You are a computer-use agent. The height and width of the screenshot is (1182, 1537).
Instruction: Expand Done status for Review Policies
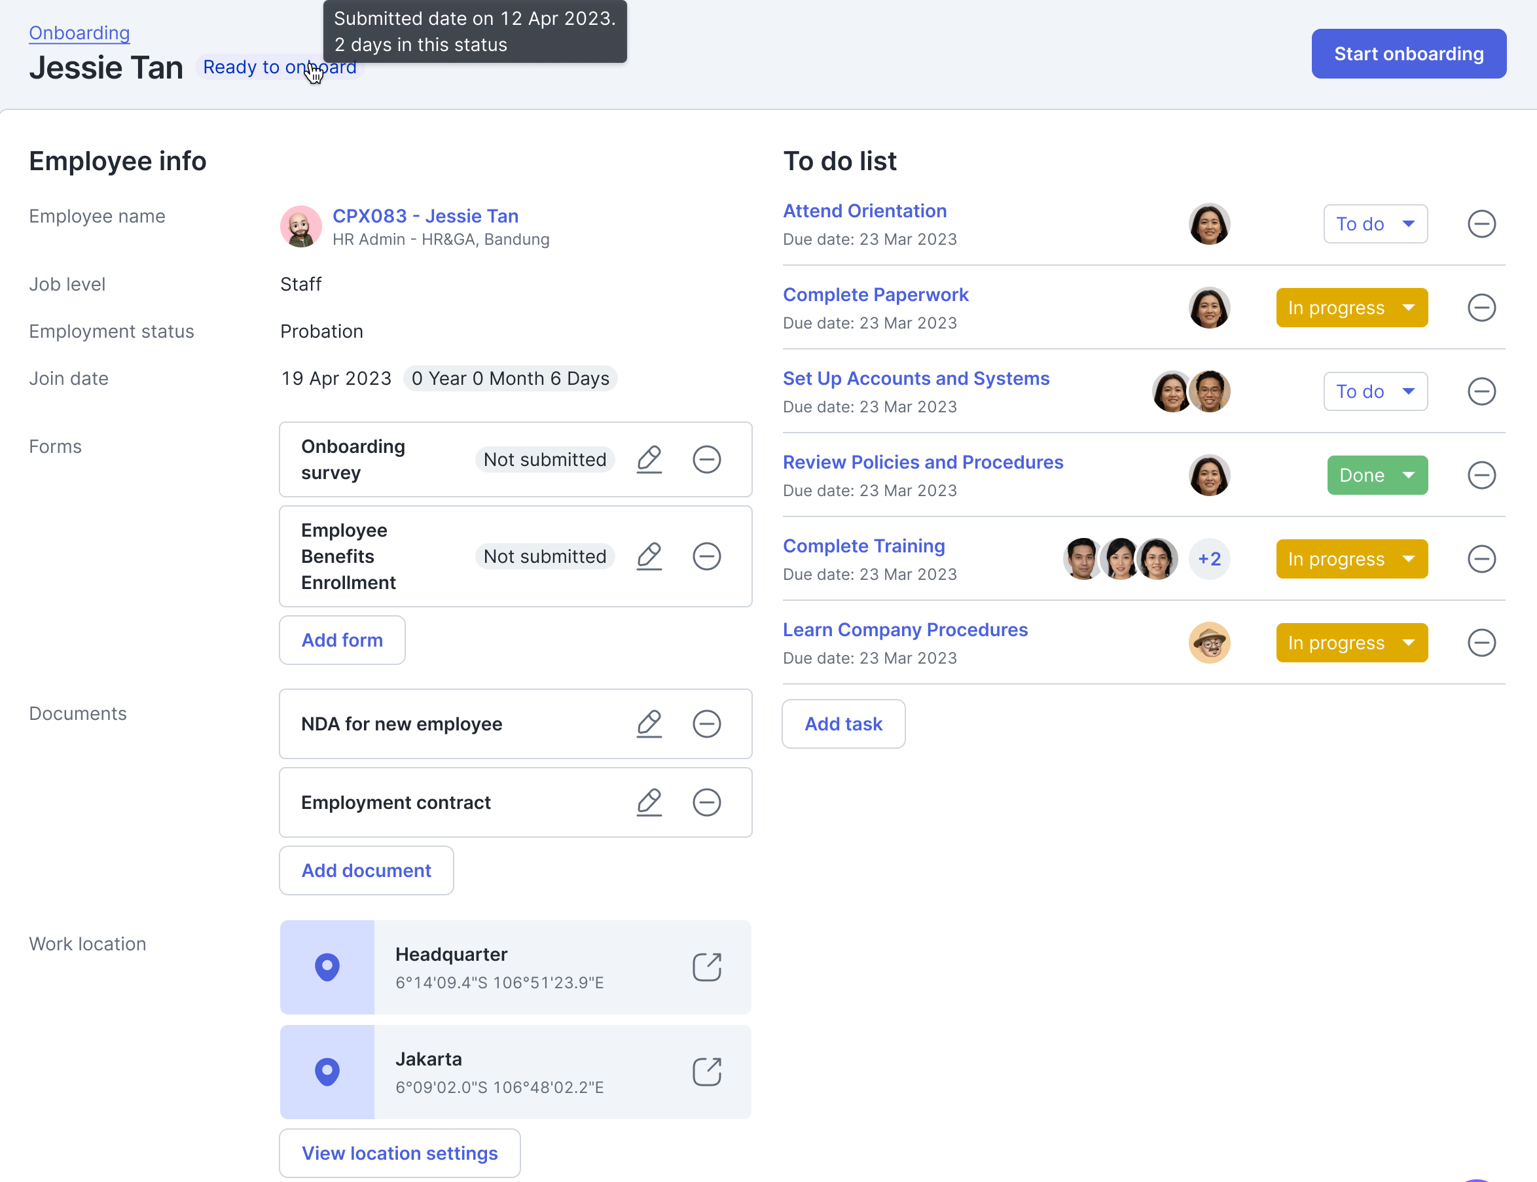pyautogui.click(x=1377, y=476)
